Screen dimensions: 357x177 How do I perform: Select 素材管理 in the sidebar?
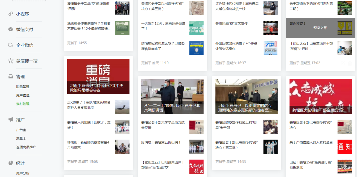point(23,104)
